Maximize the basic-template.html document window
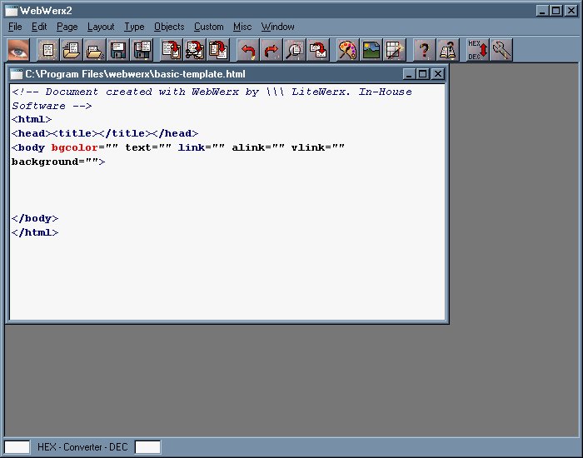This screenshot has width=583, height=458. (423, 74)
